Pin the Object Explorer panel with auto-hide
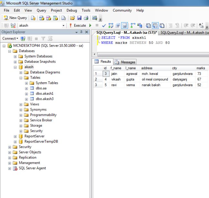The image size is (209, 198). click(81, 32)
